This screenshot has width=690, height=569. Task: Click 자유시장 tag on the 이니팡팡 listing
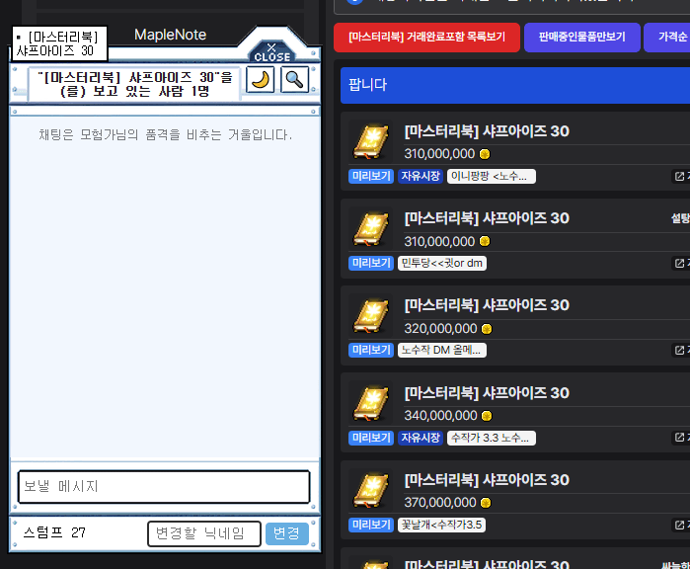[421, 176]
